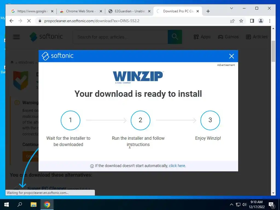Screen dimensions: 280x210
Task: Click the softonic logo in popup header
Action: (57, 56)
